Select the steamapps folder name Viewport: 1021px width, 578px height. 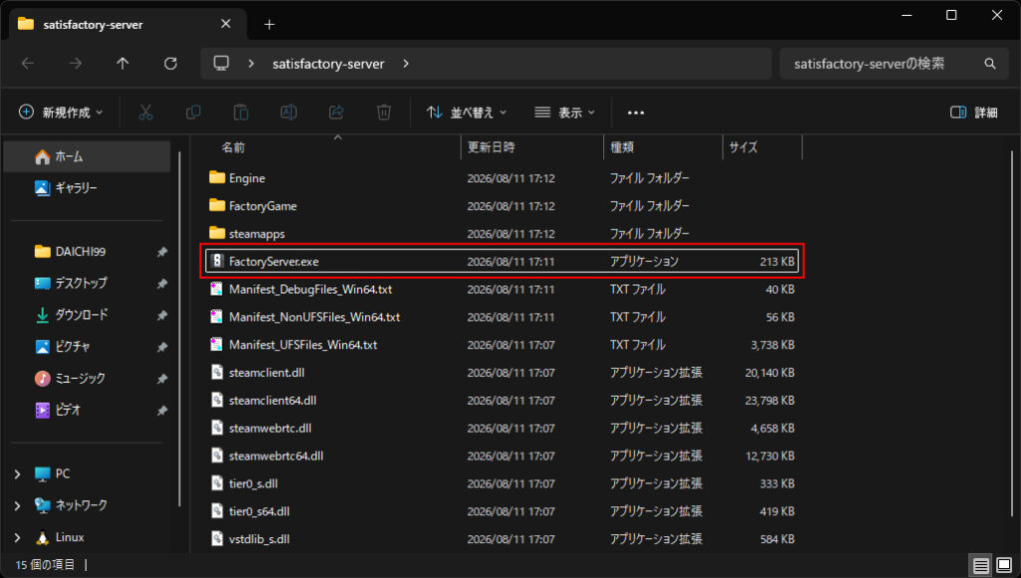click(x=257, y=233)
